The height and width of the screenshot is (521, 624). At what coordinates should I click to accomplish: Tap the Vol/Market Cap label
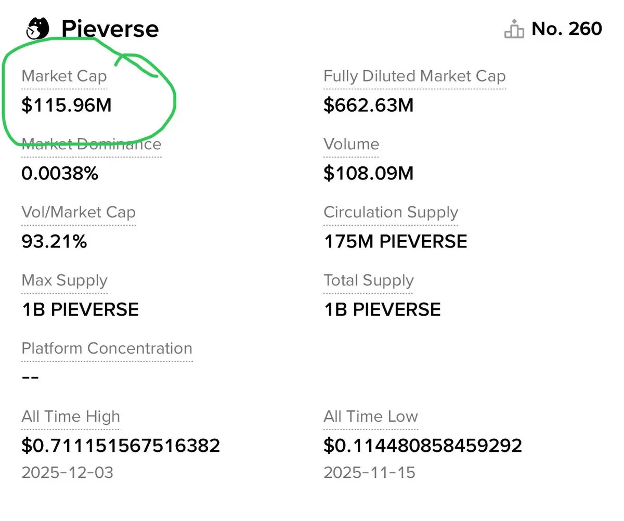tap(79, 212)
